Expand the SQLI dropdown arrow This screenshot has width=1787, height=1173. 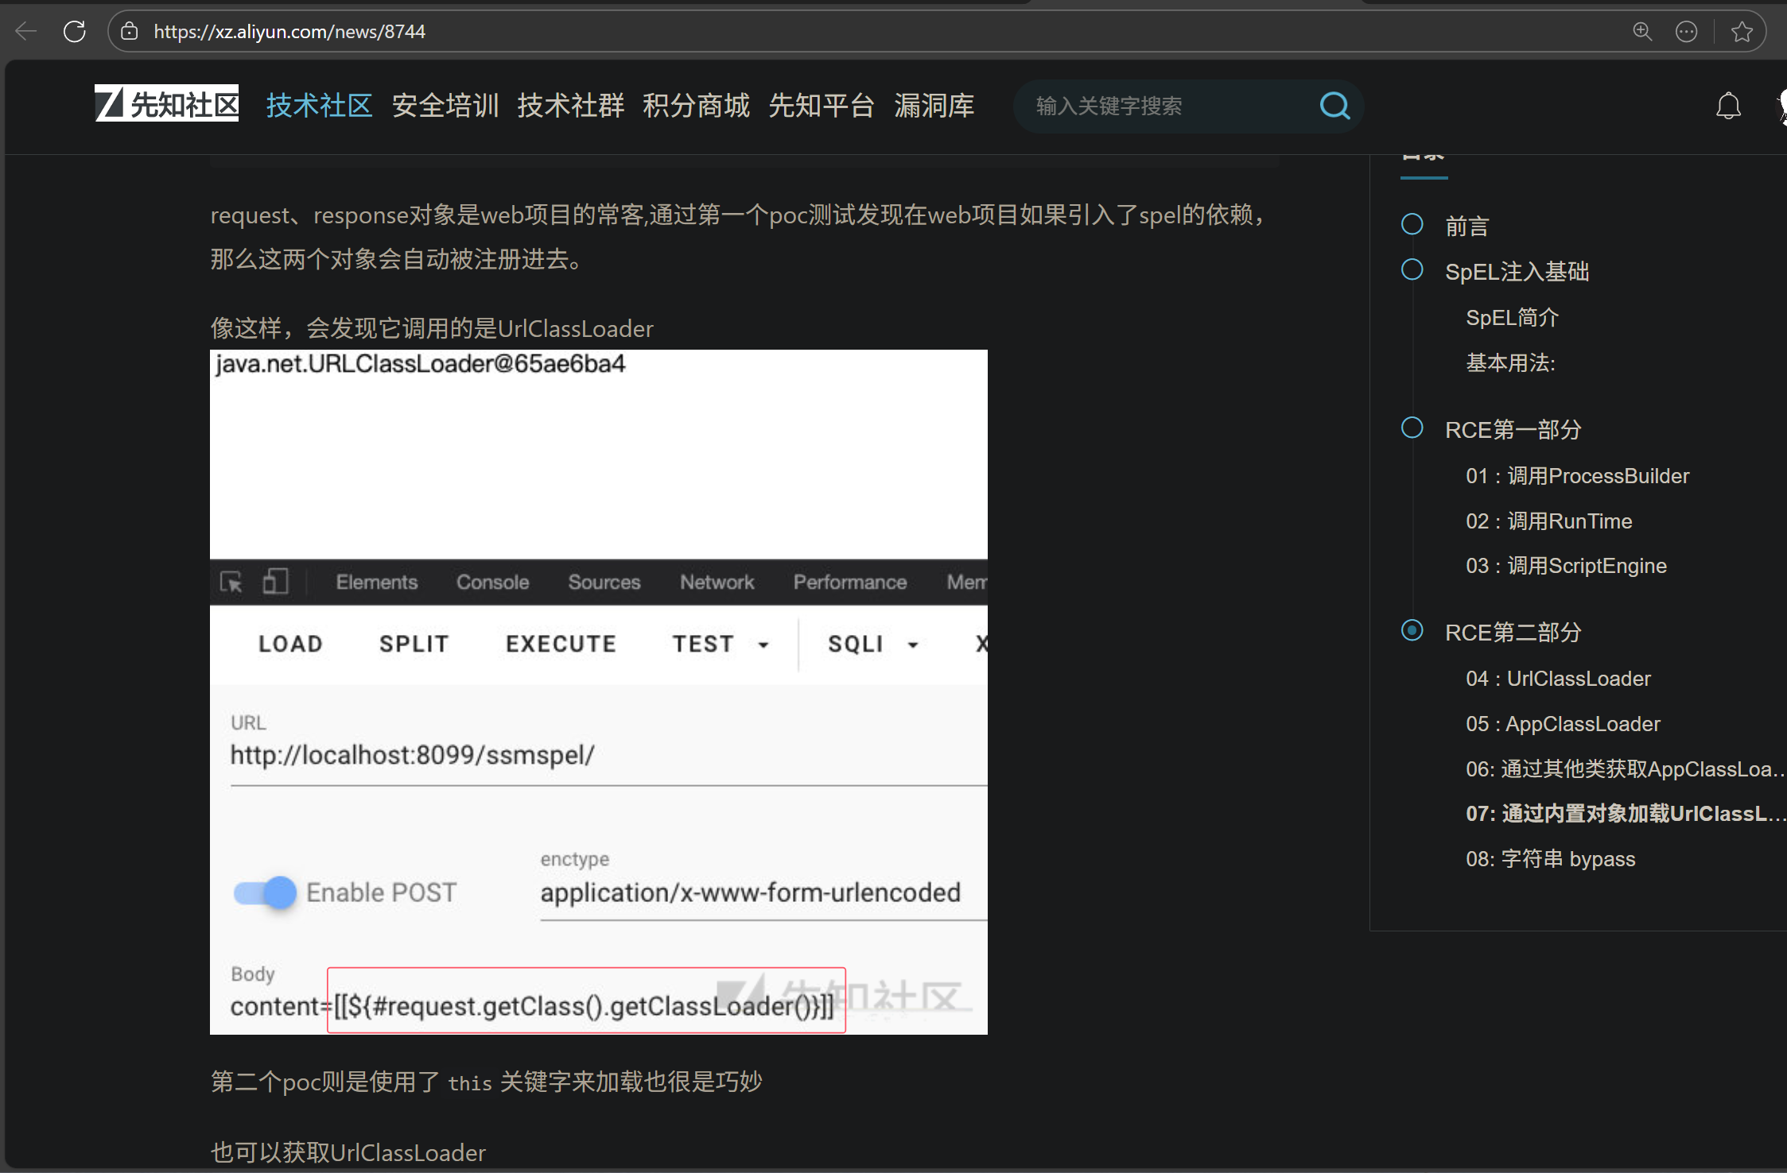[913, 645]
